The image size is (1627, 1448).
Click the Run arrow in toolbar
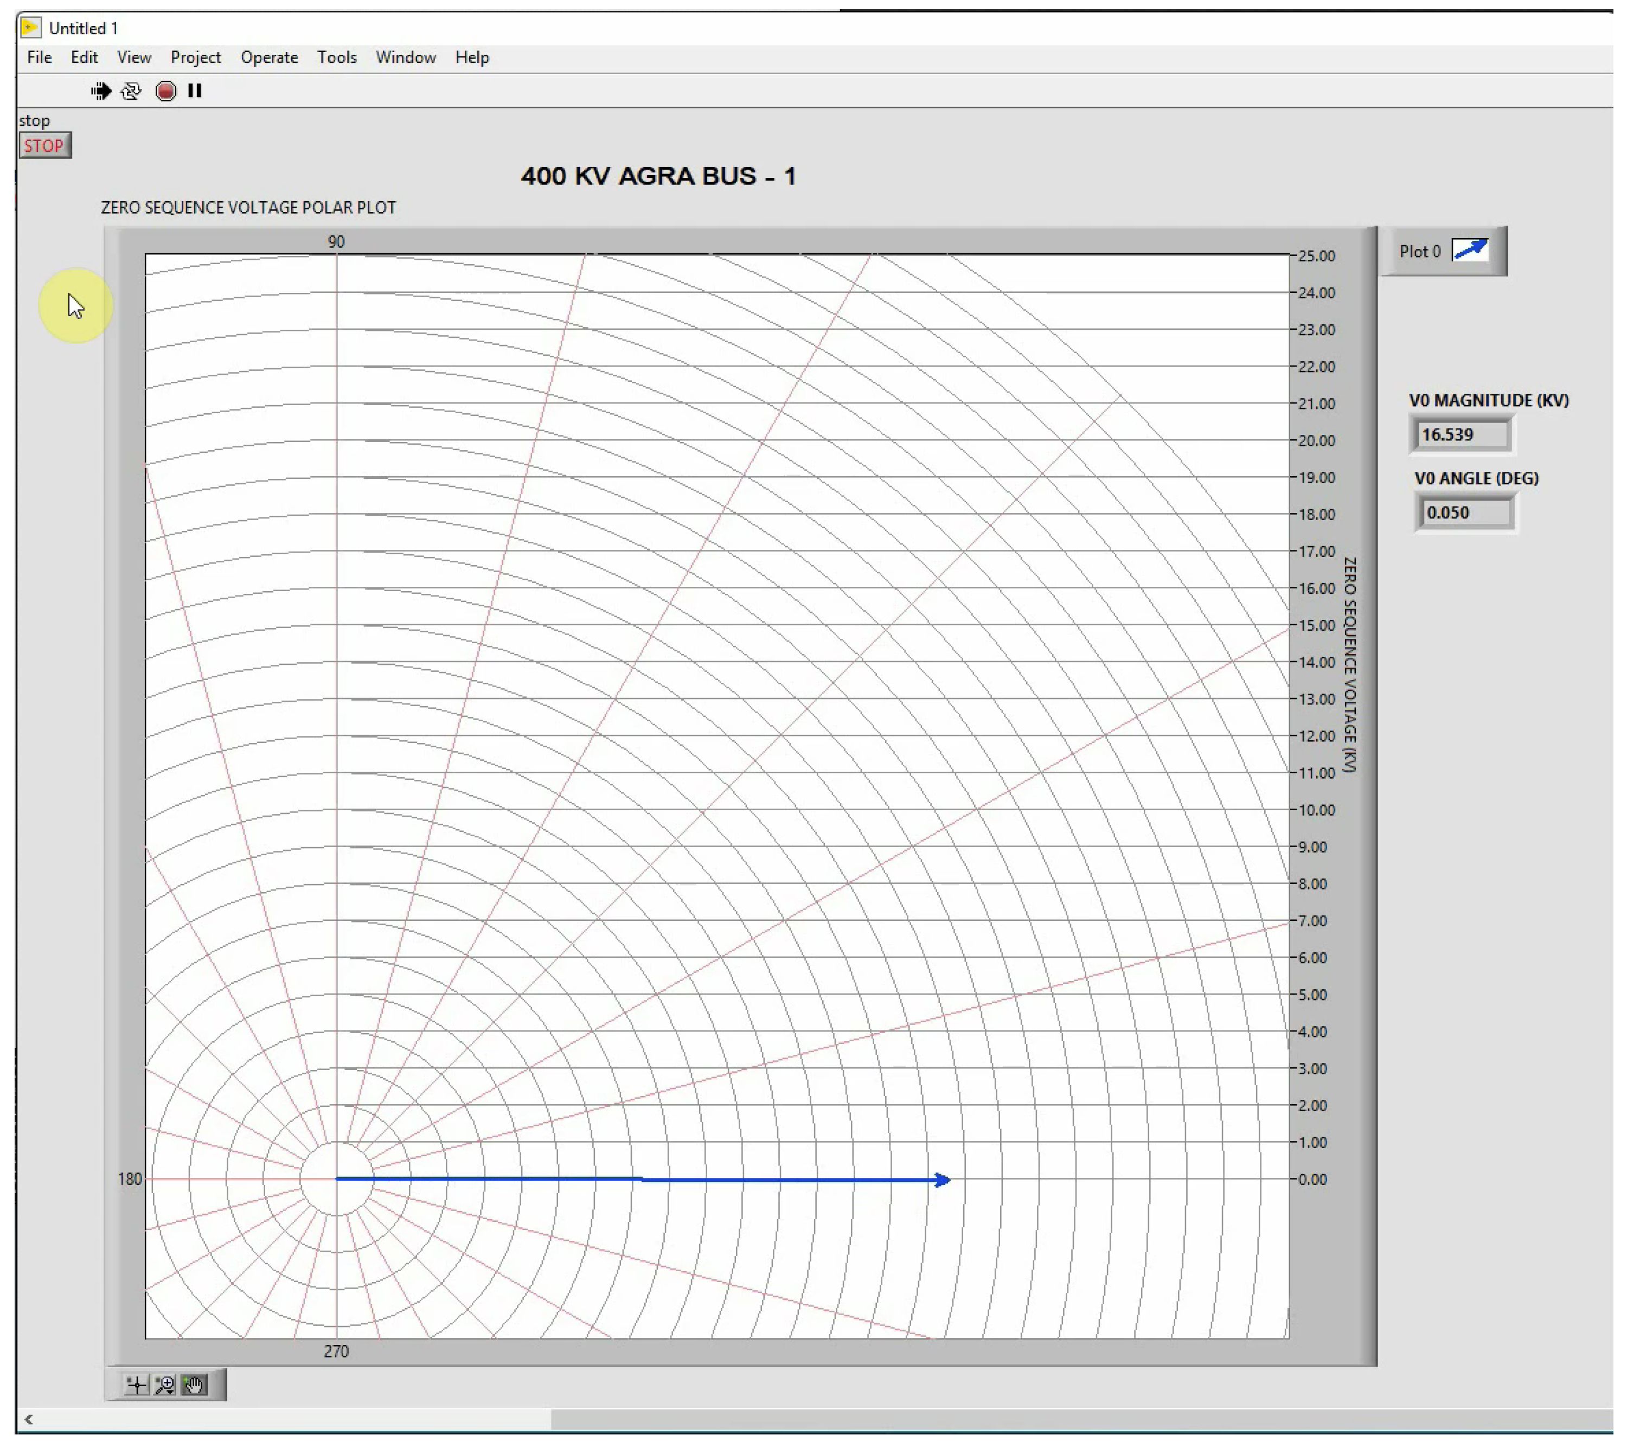click(x=101, y=92)
